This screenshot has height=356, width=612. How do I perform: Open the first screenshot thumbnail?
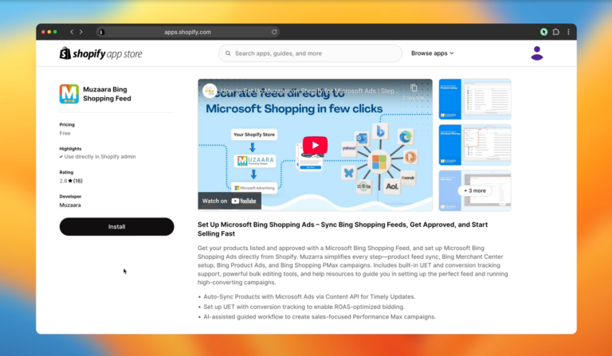475,99
